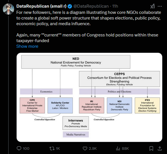This screenshot has width=167, height=154.
Task: Share post with upload arrow icon
Action: 160,148
